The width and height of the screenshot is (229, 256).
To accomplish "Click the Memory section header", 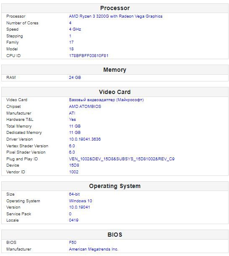I will 115,70.
